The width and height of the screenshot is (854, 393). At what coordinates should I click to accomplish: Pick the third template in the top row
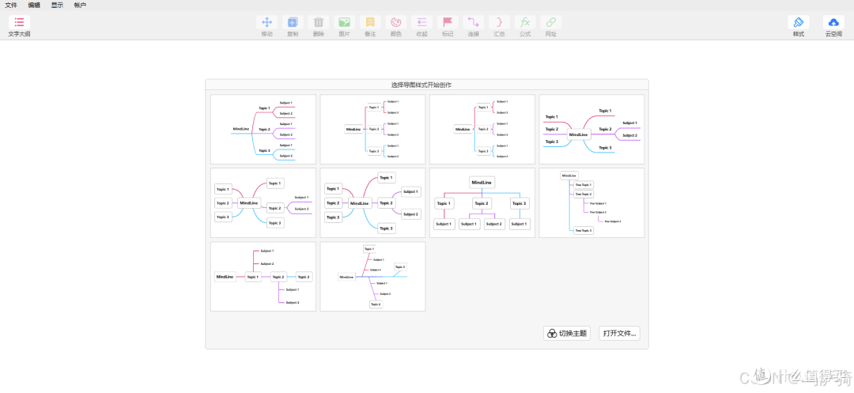[482, 129]
